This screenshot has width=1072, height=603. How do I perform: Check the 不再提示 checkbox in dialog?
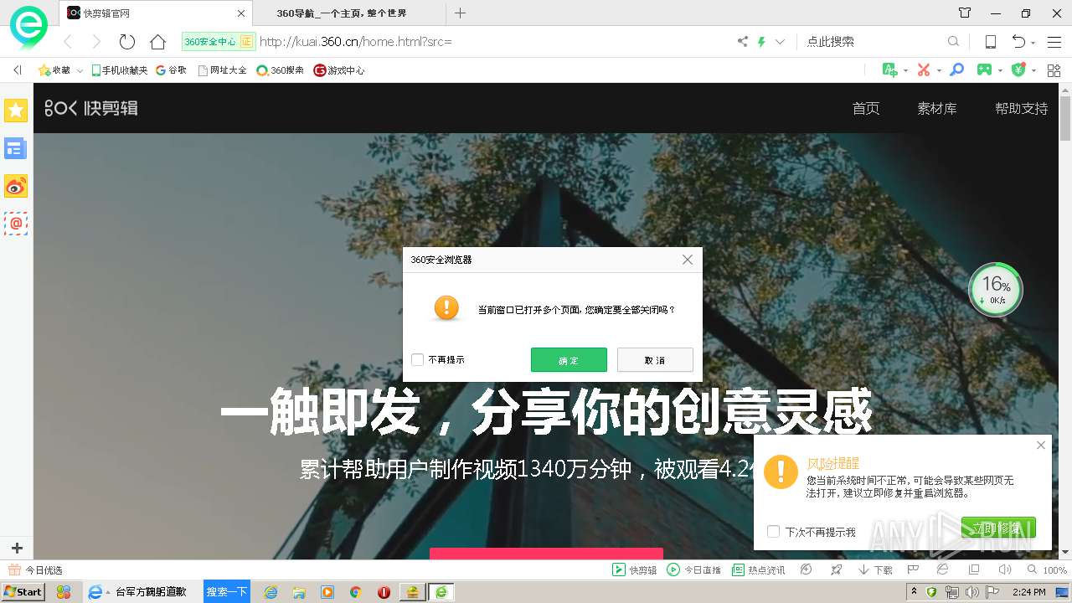417,360
